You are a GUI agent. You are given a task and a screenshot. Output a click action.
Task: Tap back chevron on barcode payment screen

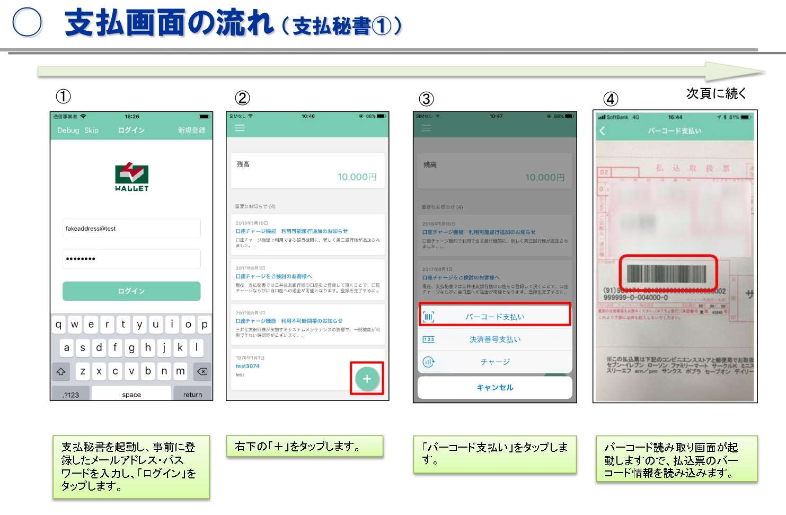[x=602, y=131]
